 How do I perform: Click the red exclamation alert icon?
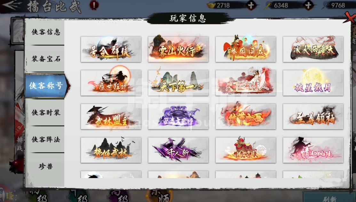click(94, 5)
